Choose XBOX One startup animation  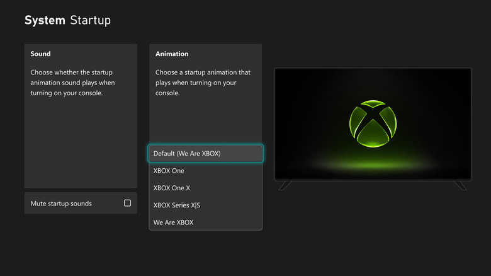205,171
